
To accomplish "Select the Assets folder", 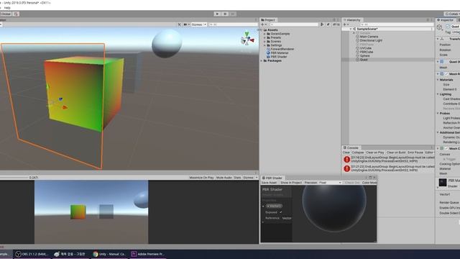I will coord(270,30).
